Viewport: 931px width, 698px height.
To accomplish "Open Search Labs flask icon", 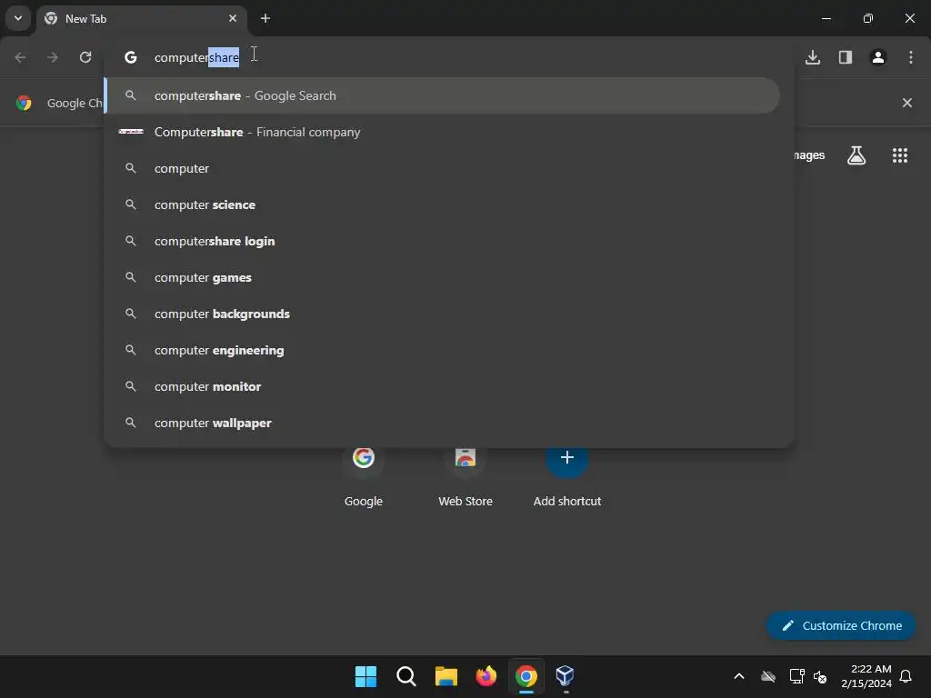I will (856, 155).
